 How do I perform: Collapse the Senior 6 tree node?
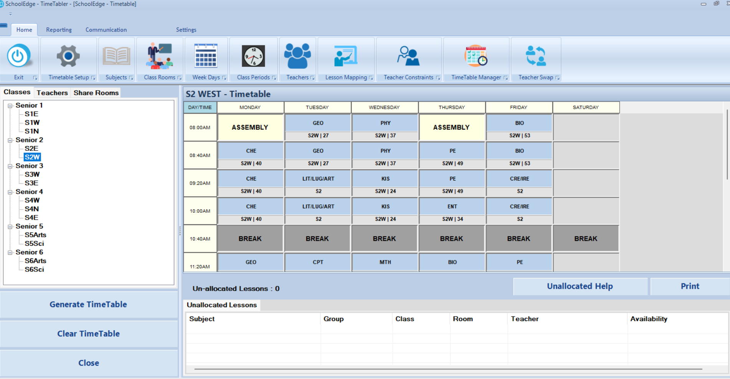point(10,252)
